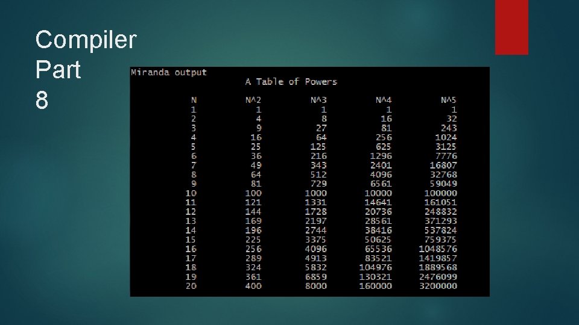Click the value 100000
579x325 pixels.
click(440, 193)
